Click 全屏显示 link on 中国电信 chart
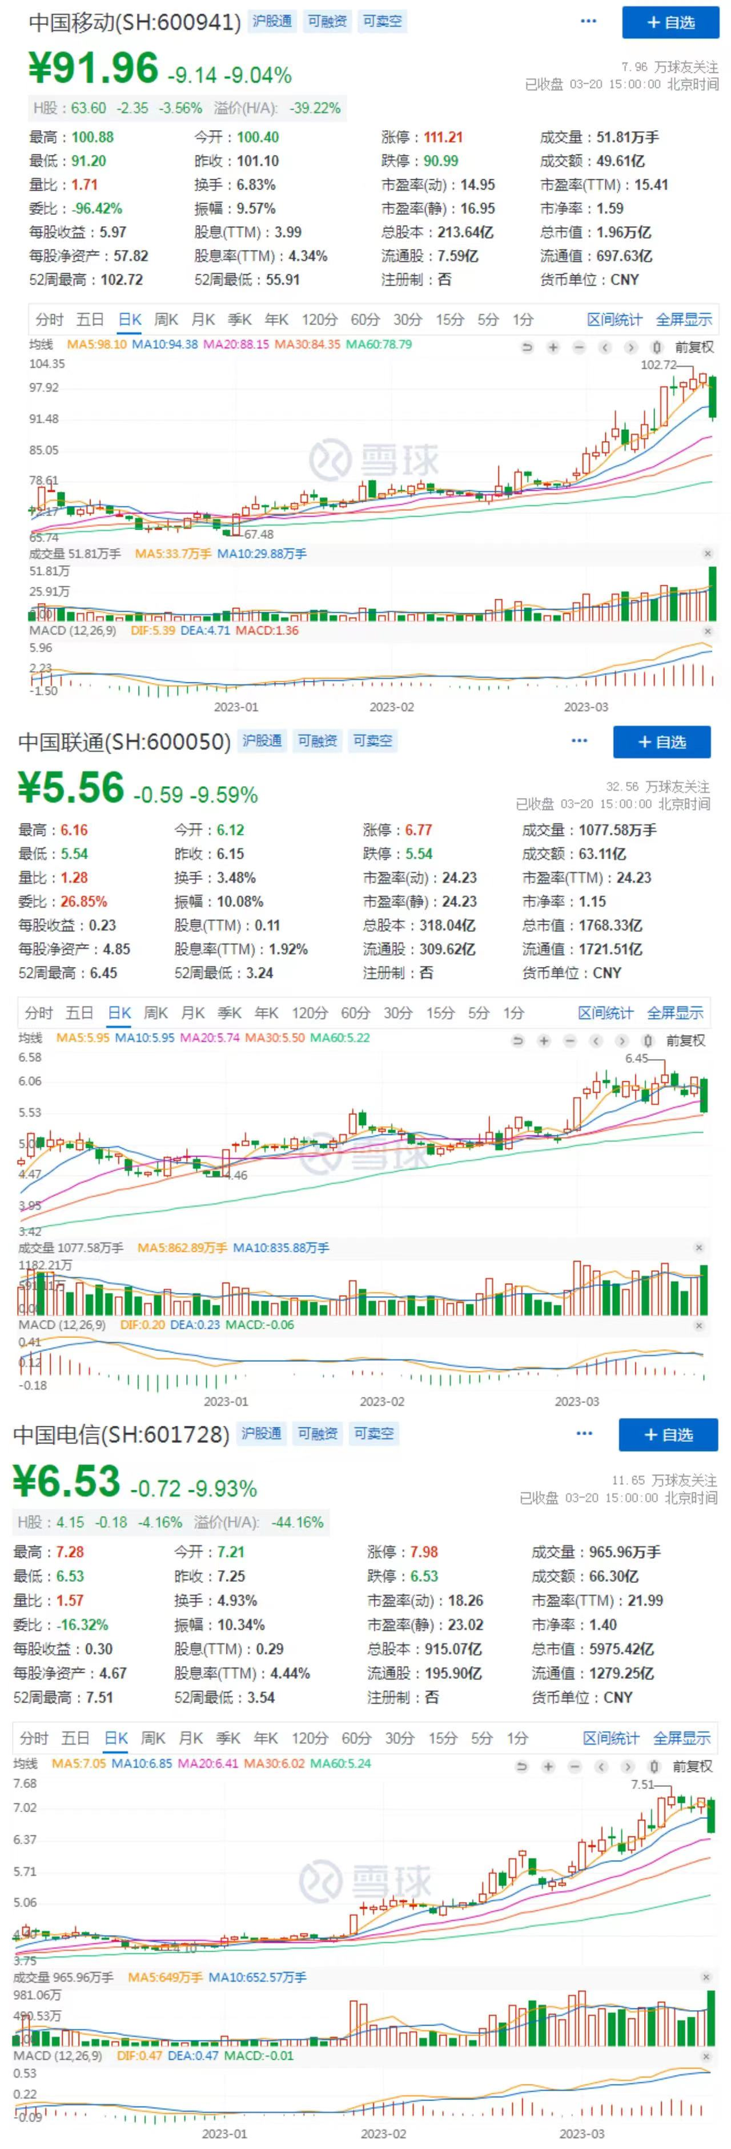Viewport: 731px width, 2149px height. [x=681, y=1738]
